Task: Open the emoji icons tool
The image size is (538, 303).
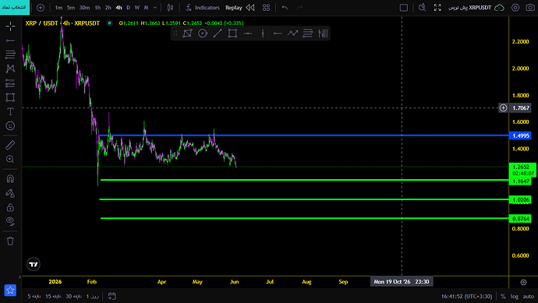Action: [10, 125]
